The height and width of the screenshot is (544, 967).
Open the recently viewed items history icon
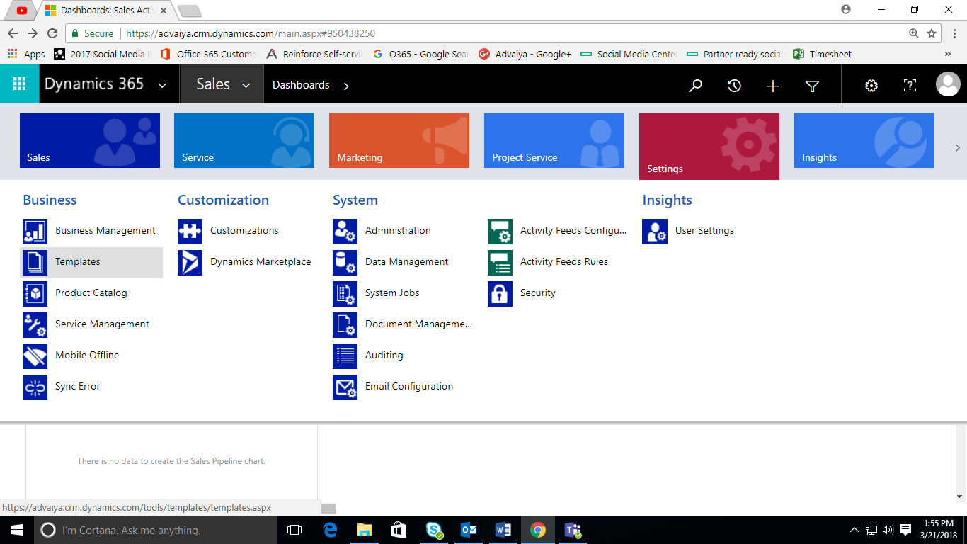734,86
